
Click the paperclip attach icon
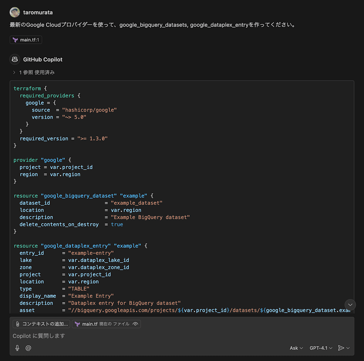pyautogui.click(x=18, y=324)
